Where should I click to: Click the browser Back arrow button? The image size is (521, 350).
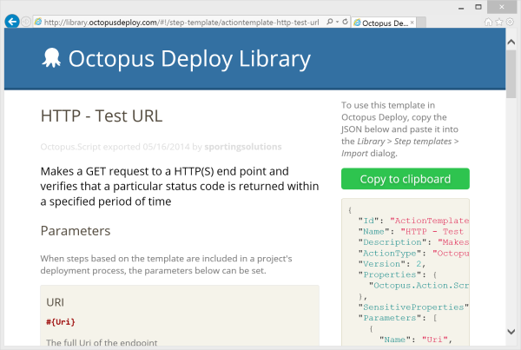click(12, 21)
